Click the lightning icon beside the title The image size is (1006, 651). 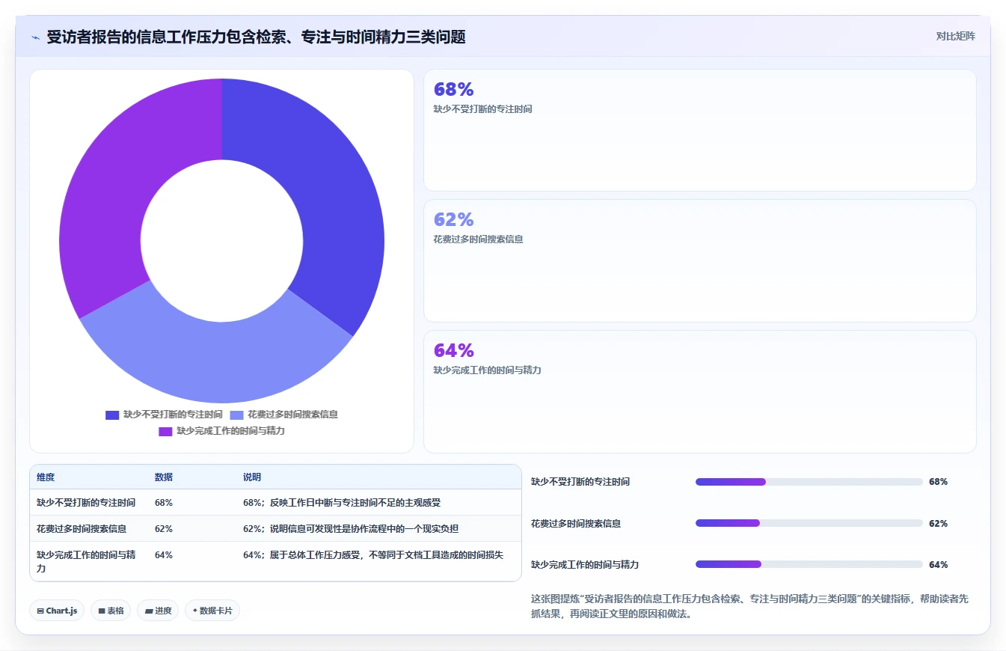pos(36,37)
